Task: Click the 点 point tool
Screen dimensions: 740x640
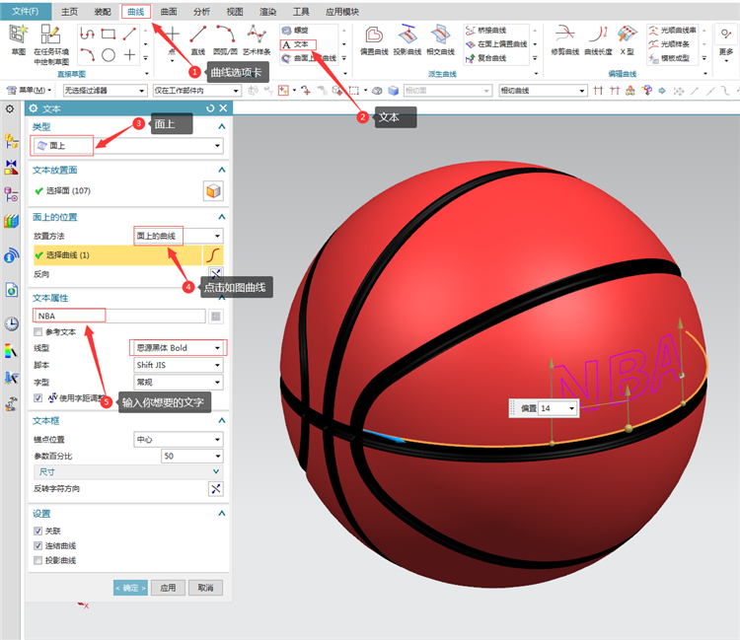Action: click(172, 40)
